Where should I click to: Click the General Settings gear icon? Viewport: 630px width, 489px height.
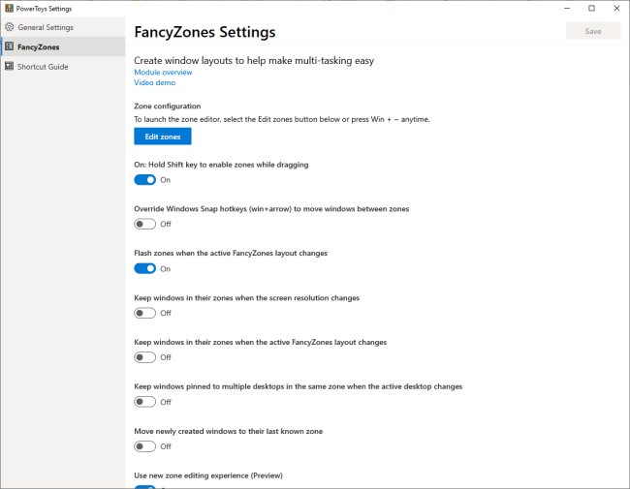(9, 27)
